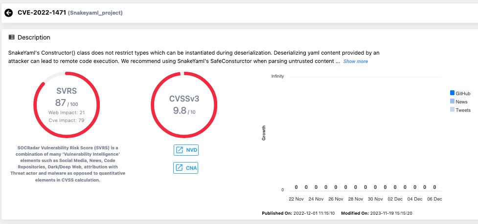Click the Published On date value

(314, 213)
